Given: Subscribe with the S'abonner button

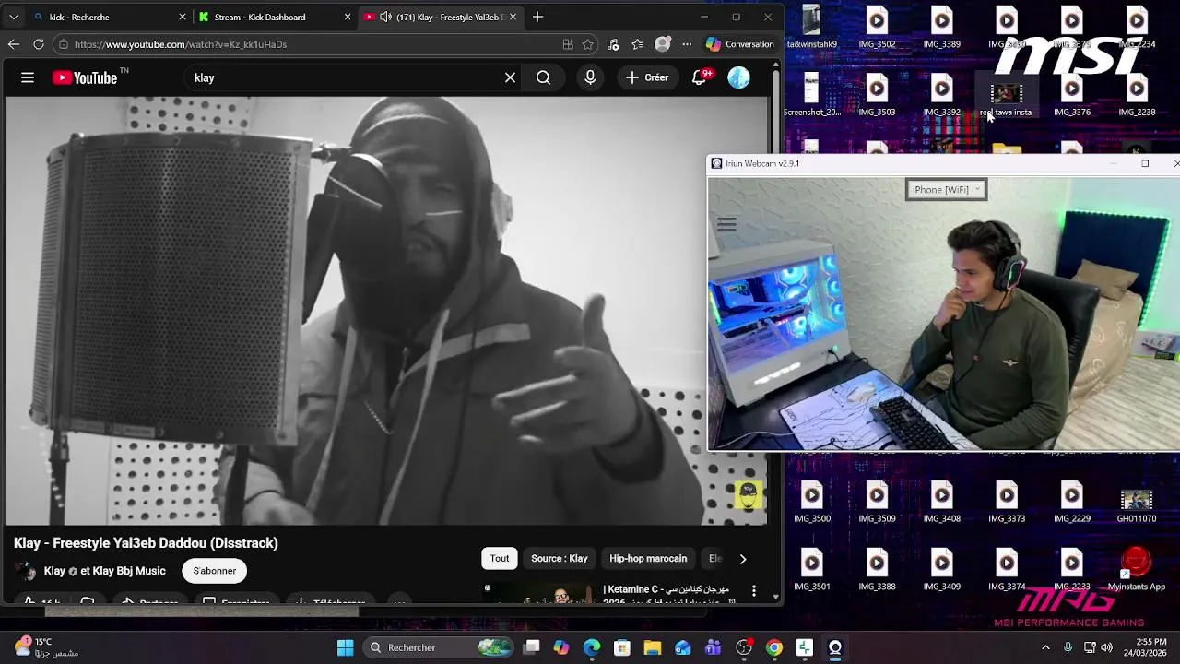Looking at the screenshot, I should 215,571.
